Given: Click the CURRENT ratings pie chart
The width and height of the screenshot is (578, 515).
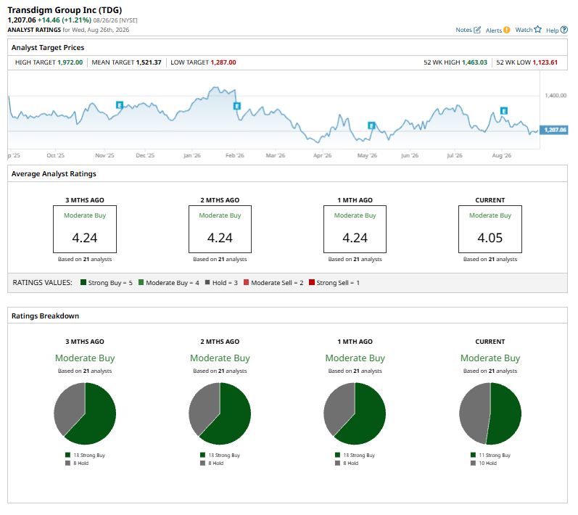Looking at the screenshot, I should (x=490, y=413).
